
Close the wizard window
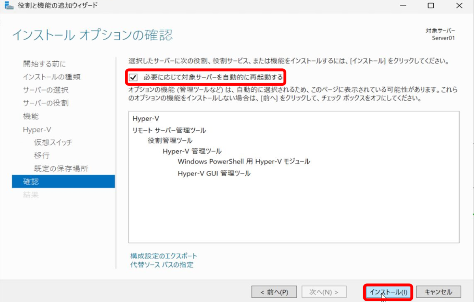[x=459, y=6]
